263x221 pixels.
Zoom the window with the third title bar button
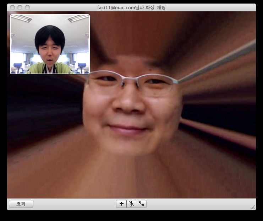point(27,7)
